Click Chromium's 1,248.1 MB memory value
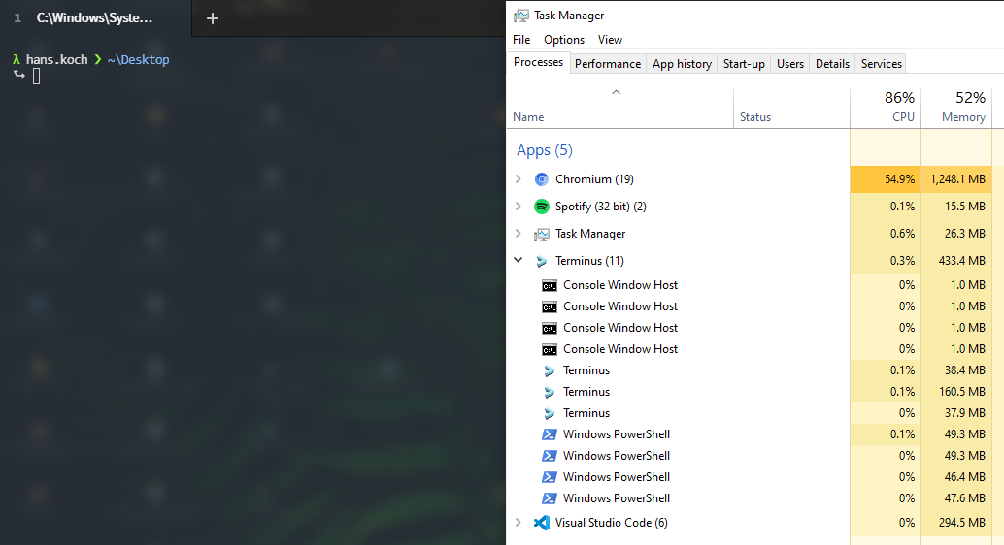This screenshot has width=1004, height=545. pyautogui.click(x=958, y=179)
